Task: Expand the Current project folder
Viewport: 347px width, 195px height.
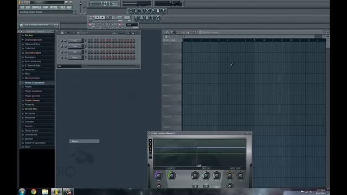Action: (33, 53)
